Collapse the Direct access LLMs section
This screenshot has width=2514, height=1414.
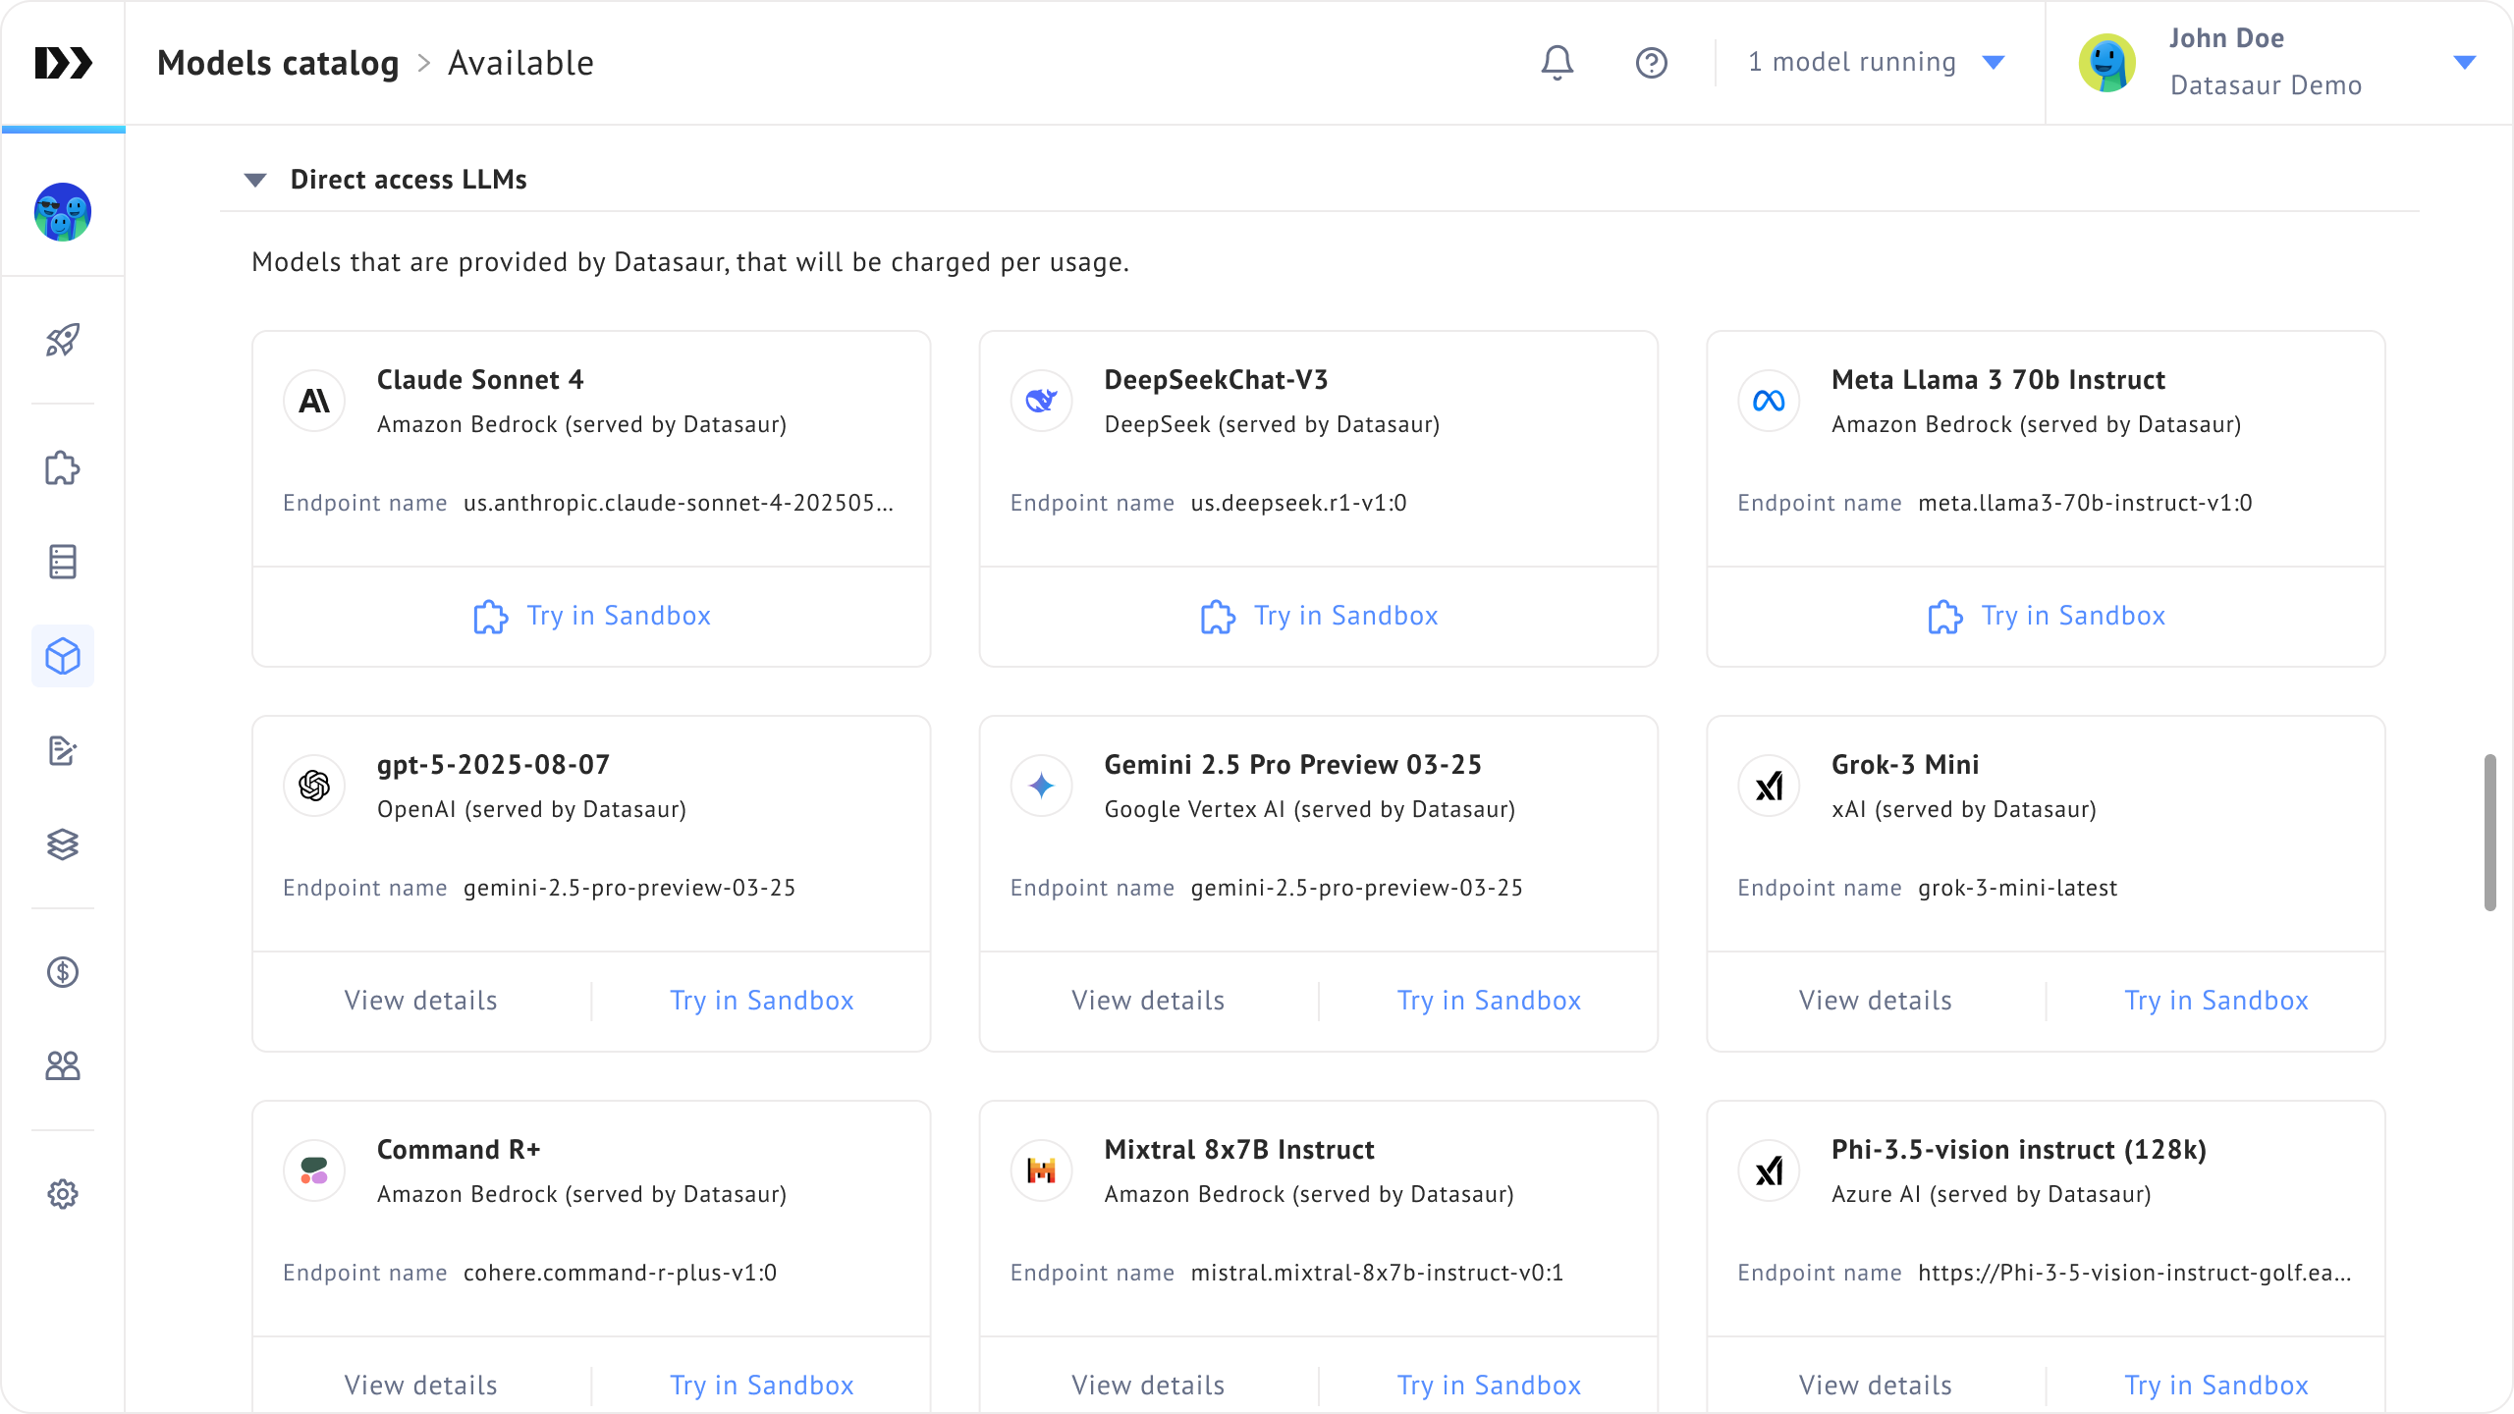[255, 180]
